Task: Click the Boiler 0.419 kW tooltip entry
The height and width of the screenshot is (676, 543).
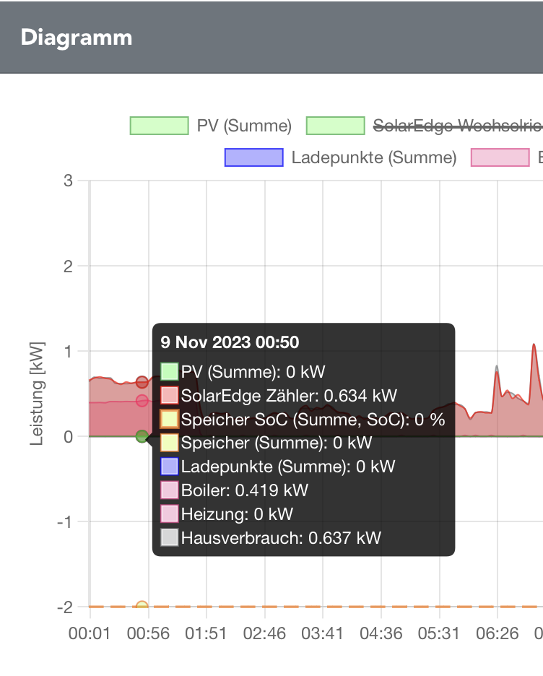Action: coord(244,490)
